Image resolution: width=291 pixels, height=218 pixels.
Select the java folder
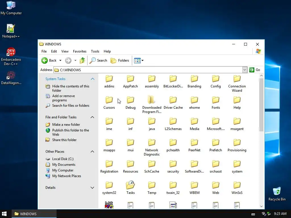152,124
